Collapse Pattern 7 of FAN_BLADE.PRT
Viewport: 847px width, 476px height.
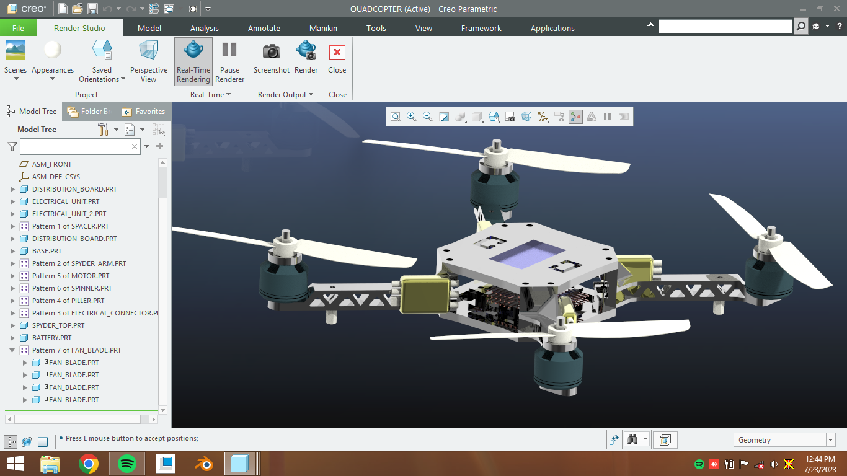[x=12, y=350]
